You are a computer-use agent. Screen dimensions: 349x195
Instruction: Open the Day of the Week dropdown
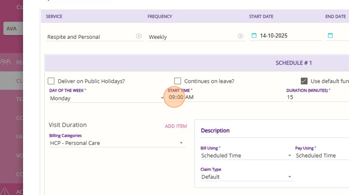point(107,98)
